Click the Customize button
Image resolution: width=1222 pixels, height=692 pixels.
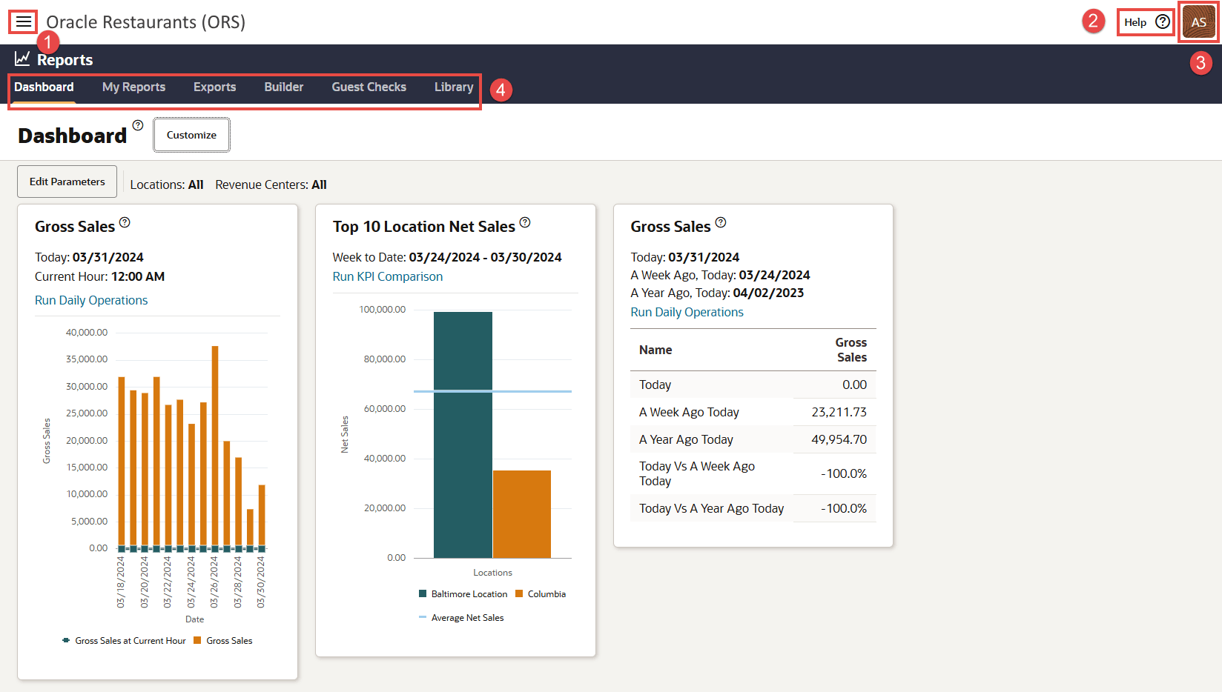(191, 135)
